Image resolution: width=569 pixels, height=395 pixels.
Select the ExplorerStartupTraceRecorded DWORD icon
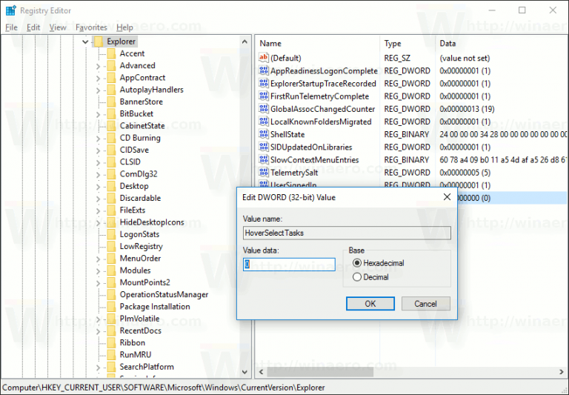coord(264,83)
